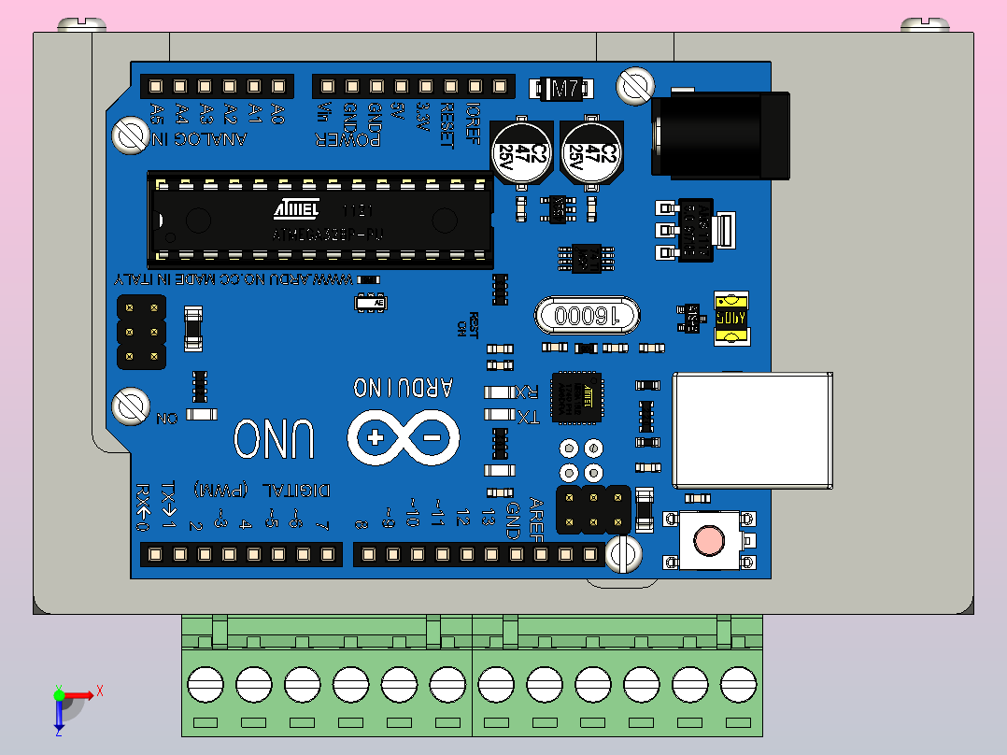The height and width of the screenshot is (755, 1007).
Task: Click the RESET pin label
Action: pos(447,124)
